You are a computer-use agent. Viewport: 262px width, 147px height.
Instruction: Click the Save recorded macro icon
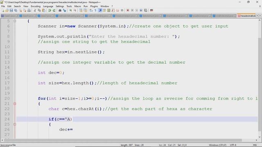146,11
